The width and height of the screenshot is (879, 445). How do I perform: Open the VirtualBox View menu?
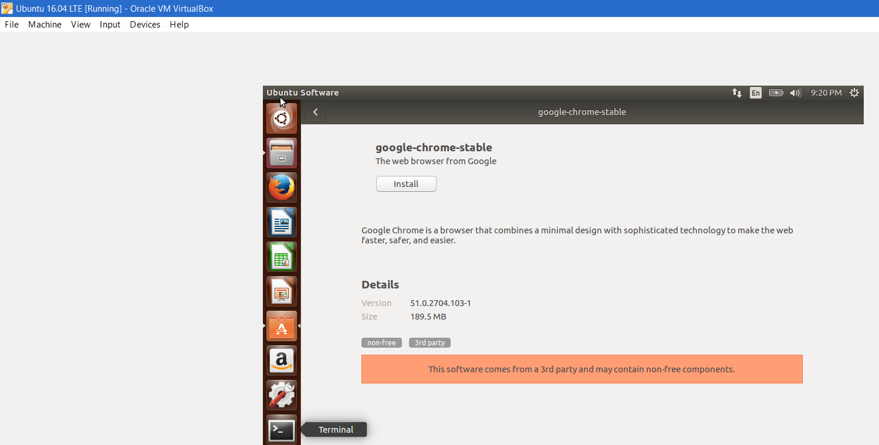tap(80, 25)
